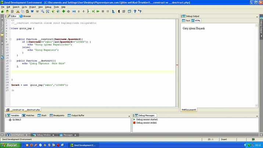Screen dimensions: 263x148
Task: Click the New File toolbar icon
Action: point(2,11)
